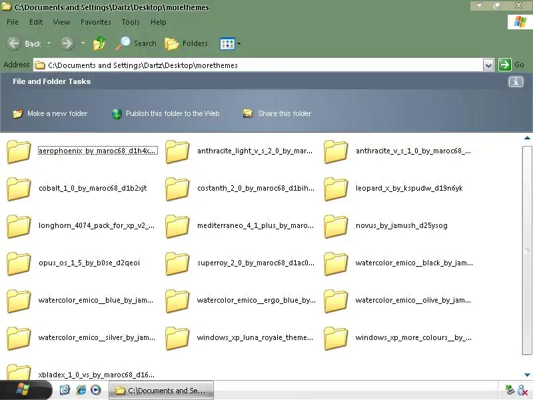This screenshot has height=400, width=533.
Task: Open the Forward history dropdown arrow
Action: tap(83, 43)
